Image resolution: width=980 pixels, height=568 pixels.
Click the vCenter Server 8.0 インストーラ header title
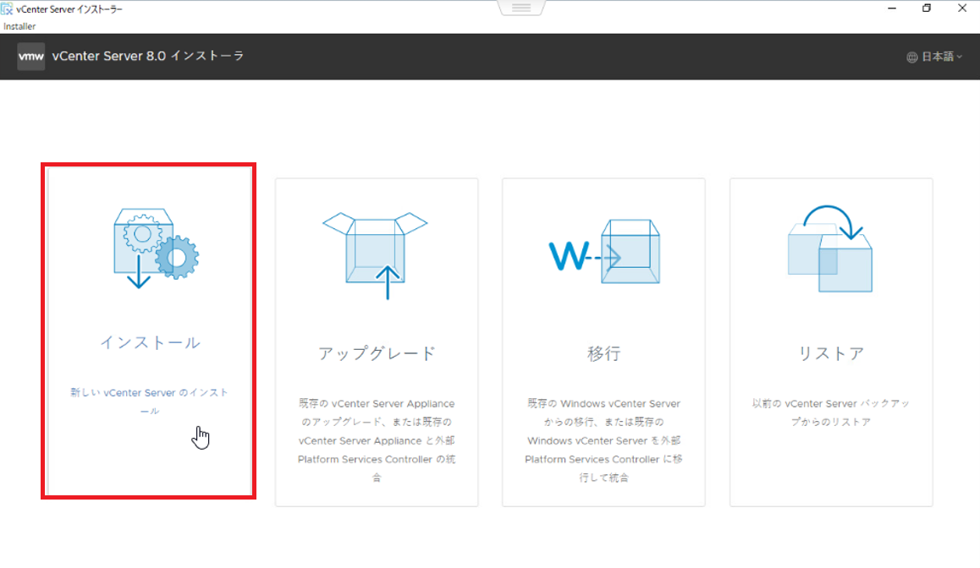tap(148, 56)
